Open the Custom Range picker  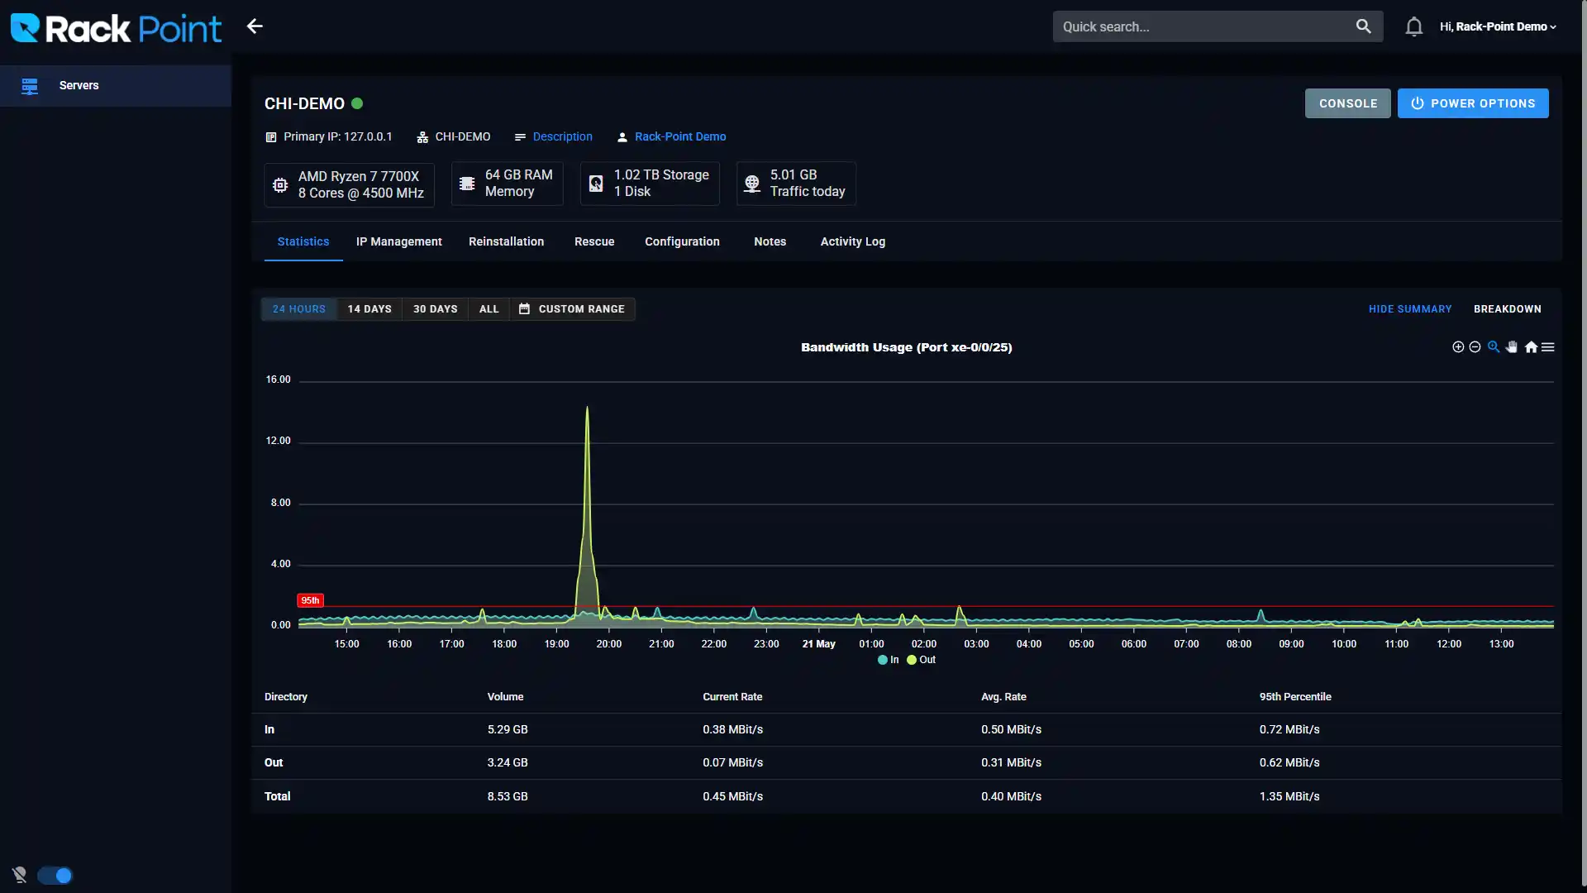click(572, 309)
